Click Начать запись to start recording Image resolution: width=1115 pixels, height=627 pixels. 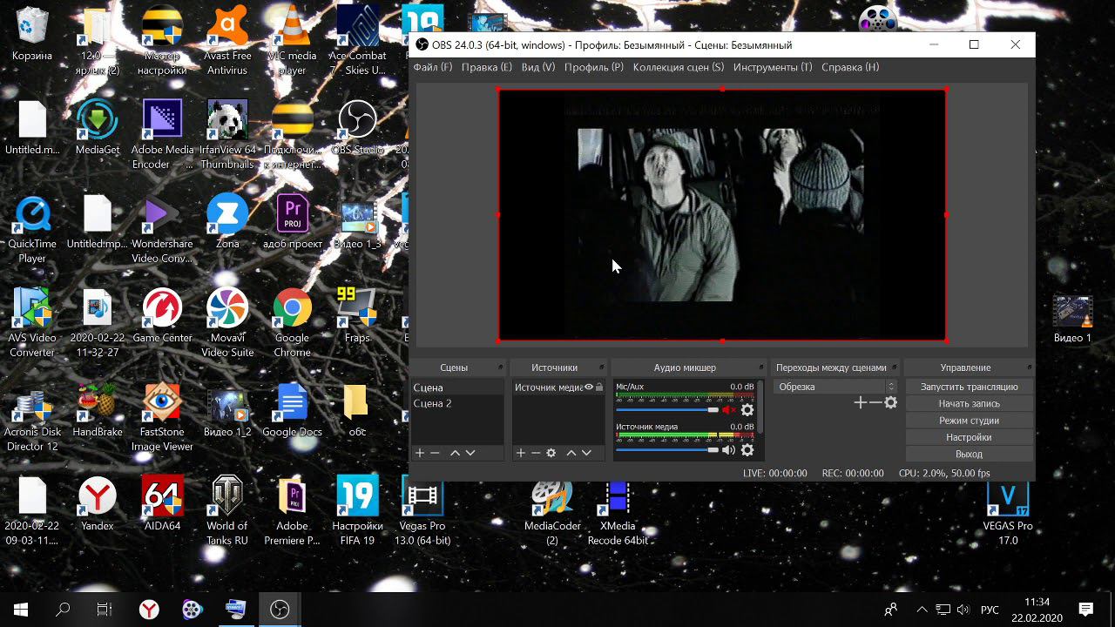tap(969, 403)
